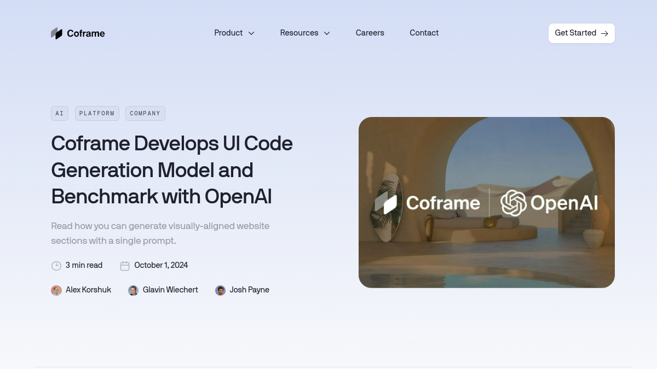Open the Contact page link
The width and height of the screenshot is (657, 369).
[424, 33]
